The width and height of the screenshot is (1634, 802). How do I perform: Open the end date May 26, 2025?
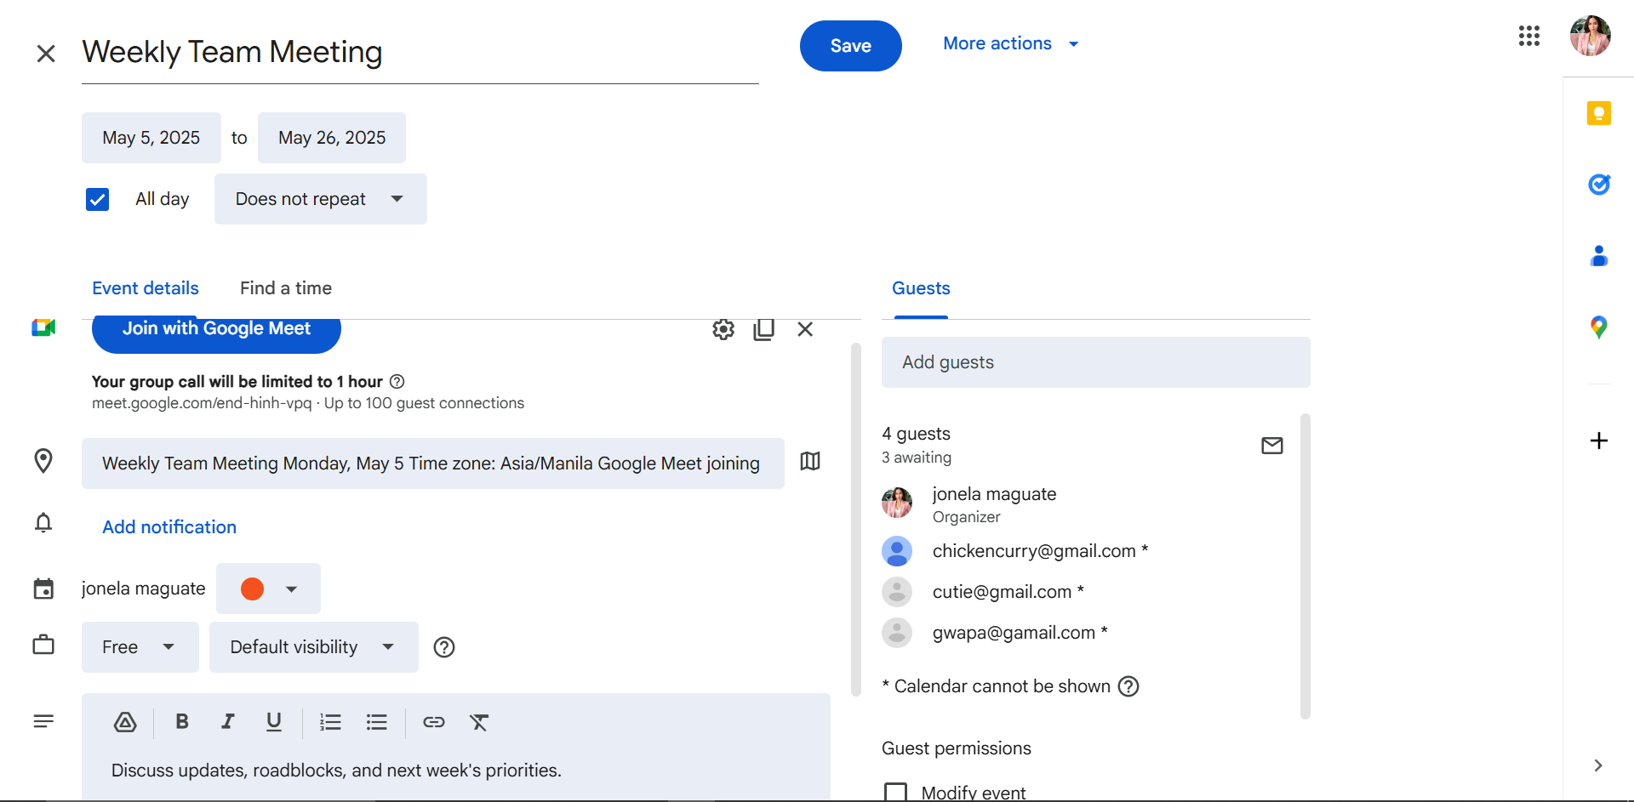[x=332, y=138]
